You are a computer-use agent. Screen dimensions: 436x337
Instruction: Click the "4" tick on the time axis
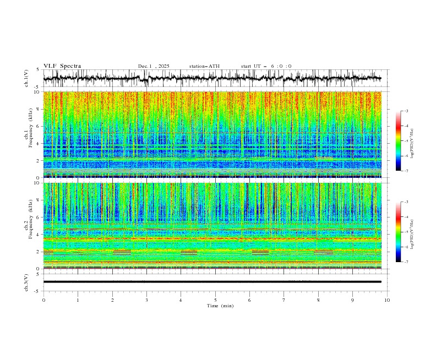[x=181, y=300]
